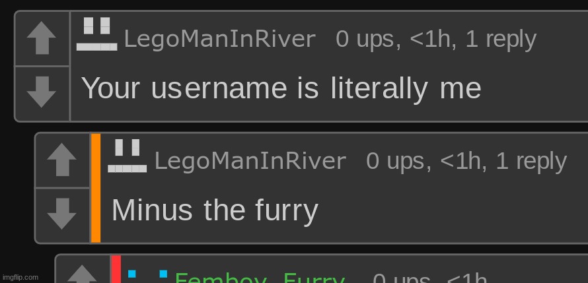The height and width of the screenshot is (283, 588).
Task: Open LegoManInRiver profile from second comment
Action: pyautogui.click(x=250, y=161)
